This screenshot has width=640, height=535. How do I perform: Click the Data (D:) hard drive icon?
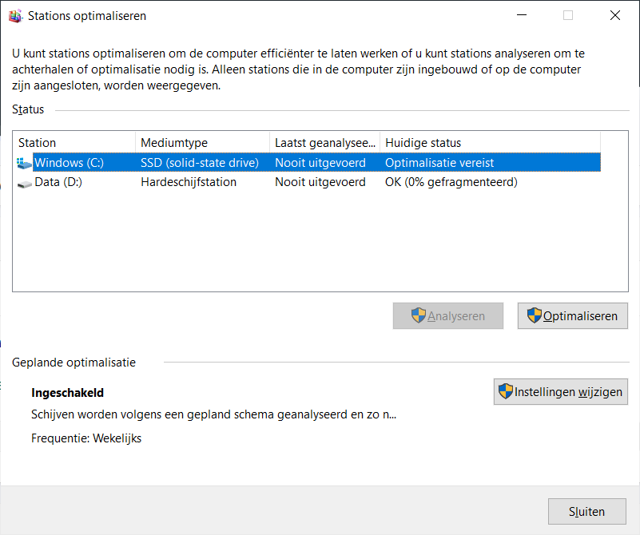25,184
